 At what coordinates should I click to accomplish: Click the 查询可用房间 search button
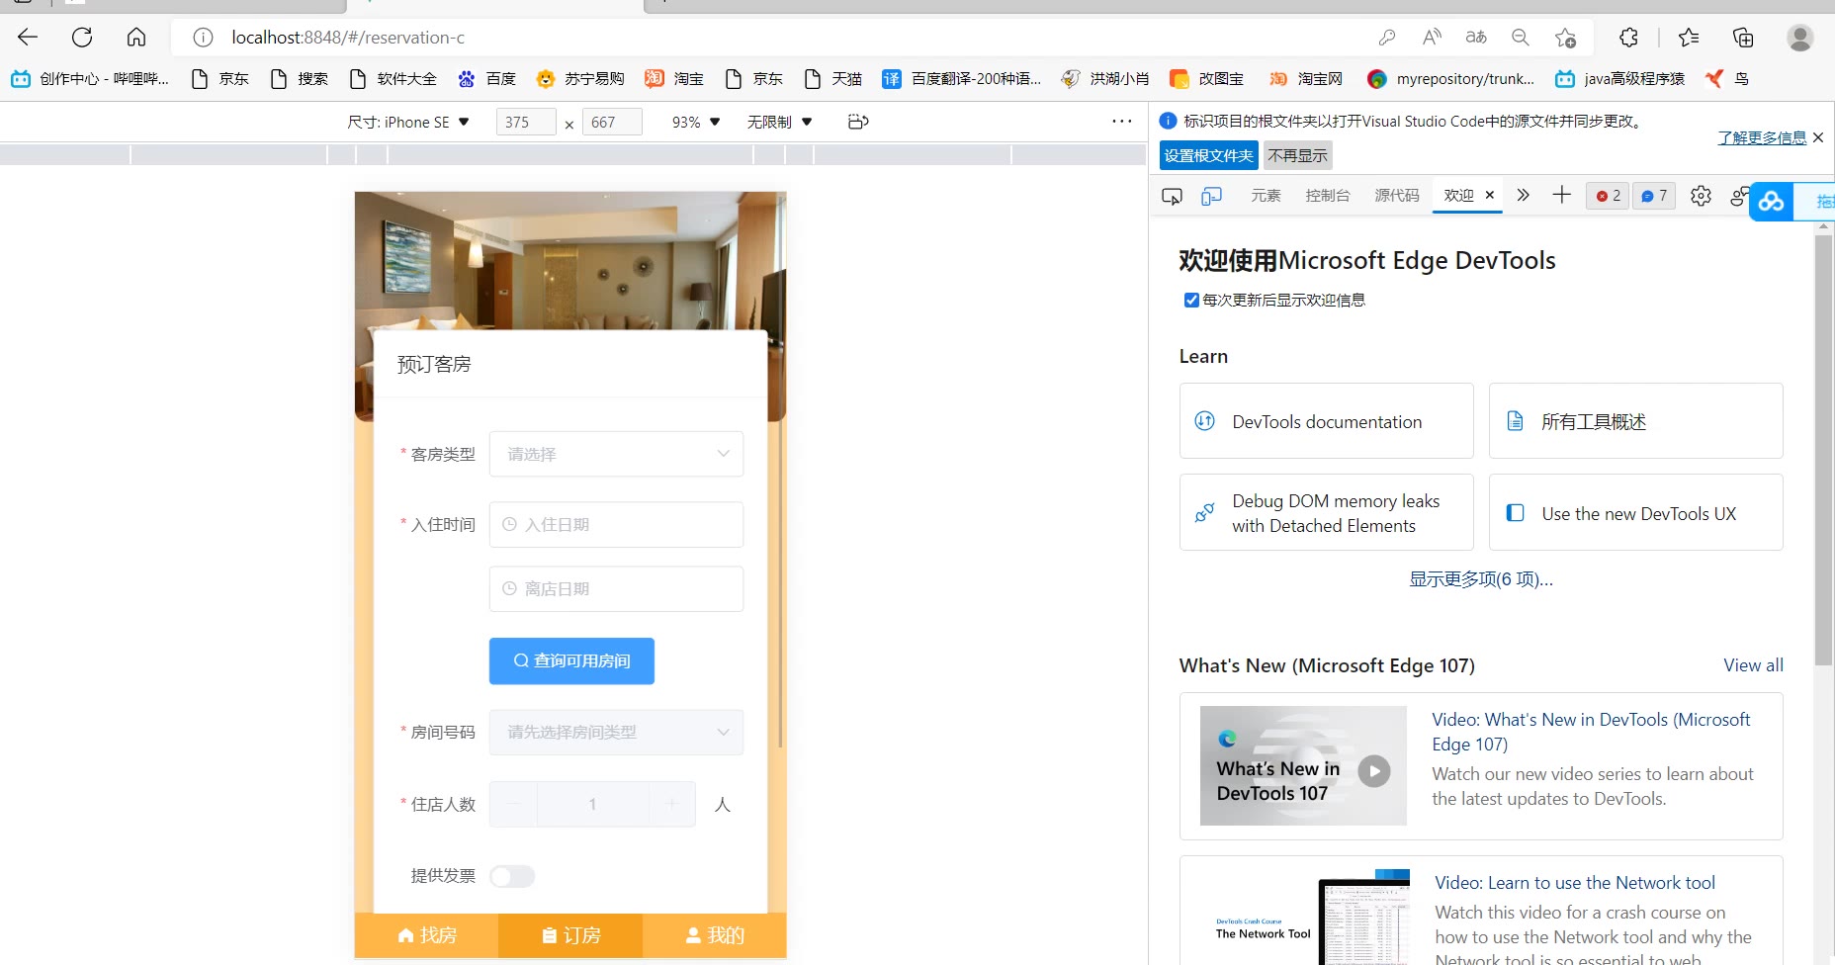click(571, 660)
